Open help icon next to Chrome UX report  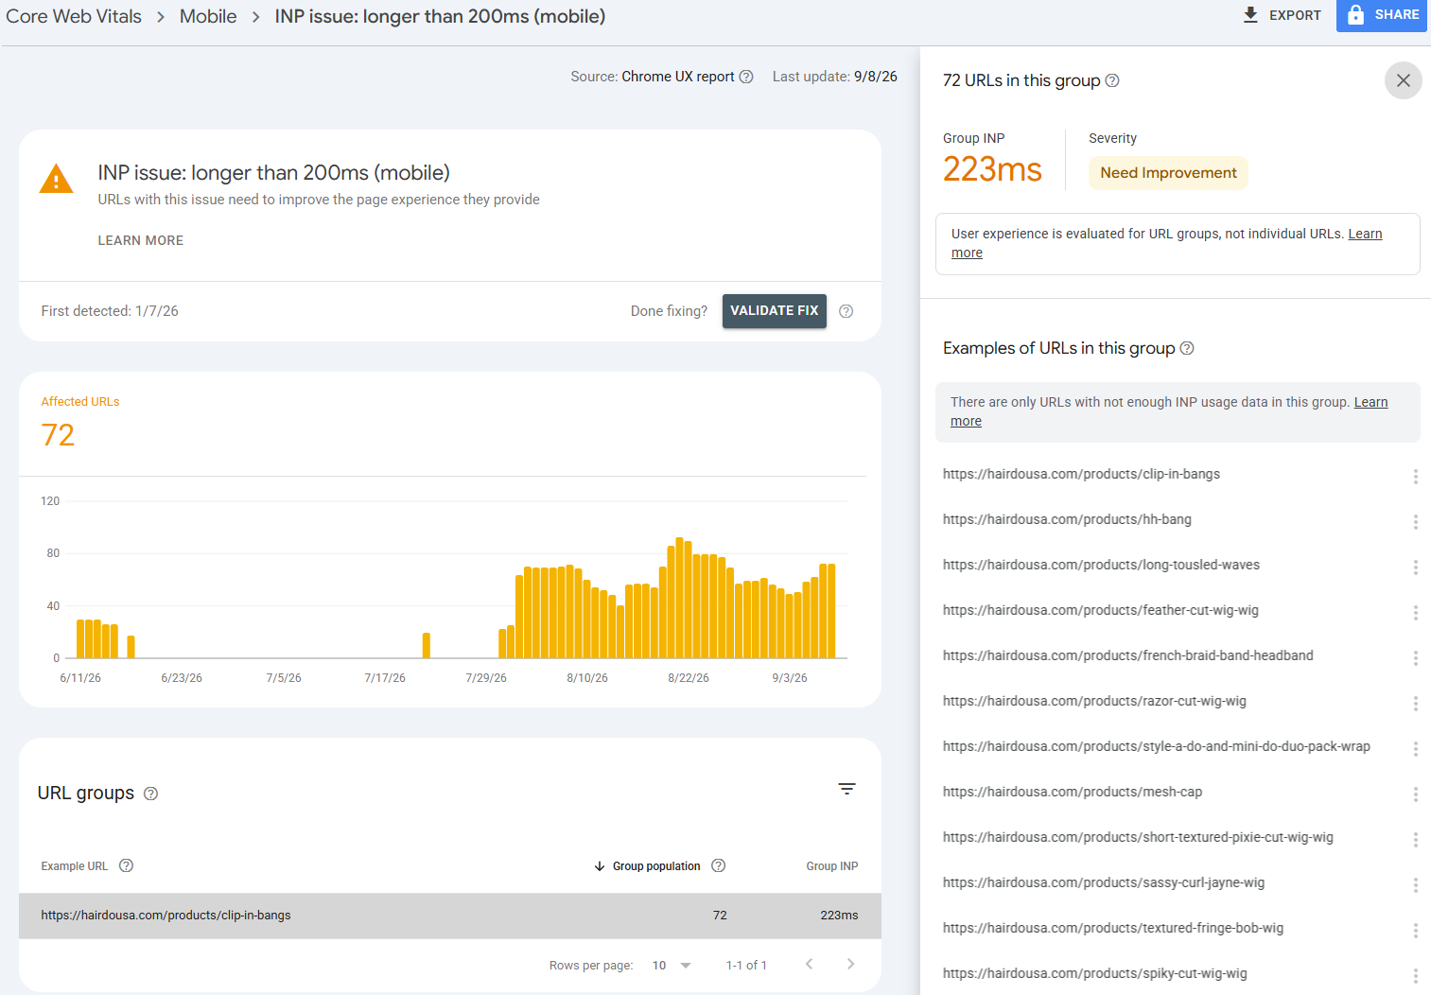(746, 77)
